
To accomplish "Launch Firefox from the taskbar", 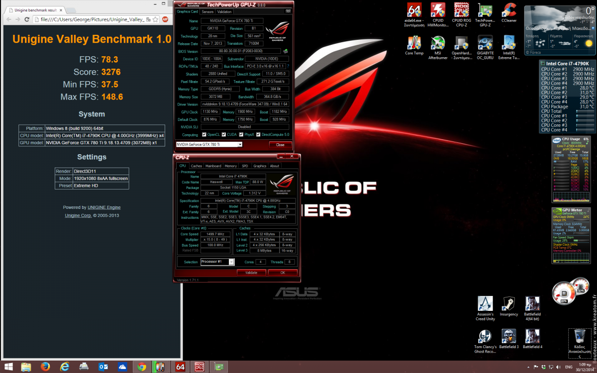I will [45, 367].
